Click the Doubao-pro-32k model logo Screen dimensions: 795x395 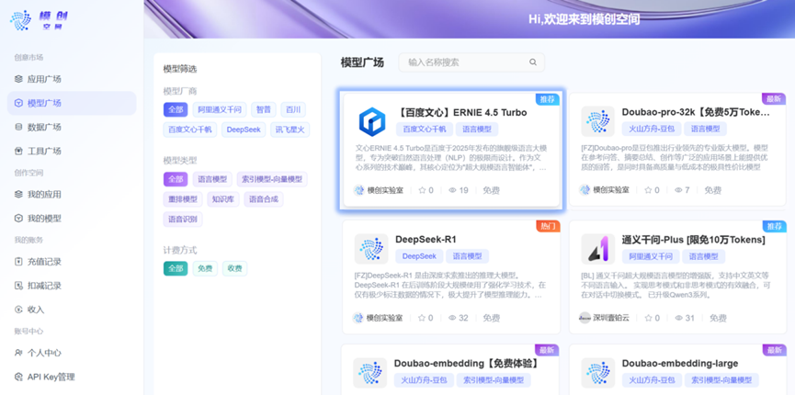tap(597, 121)
